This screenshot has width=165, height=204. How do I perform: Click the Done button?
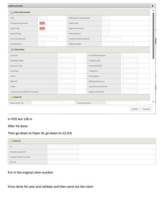click(x=135, y=109)
